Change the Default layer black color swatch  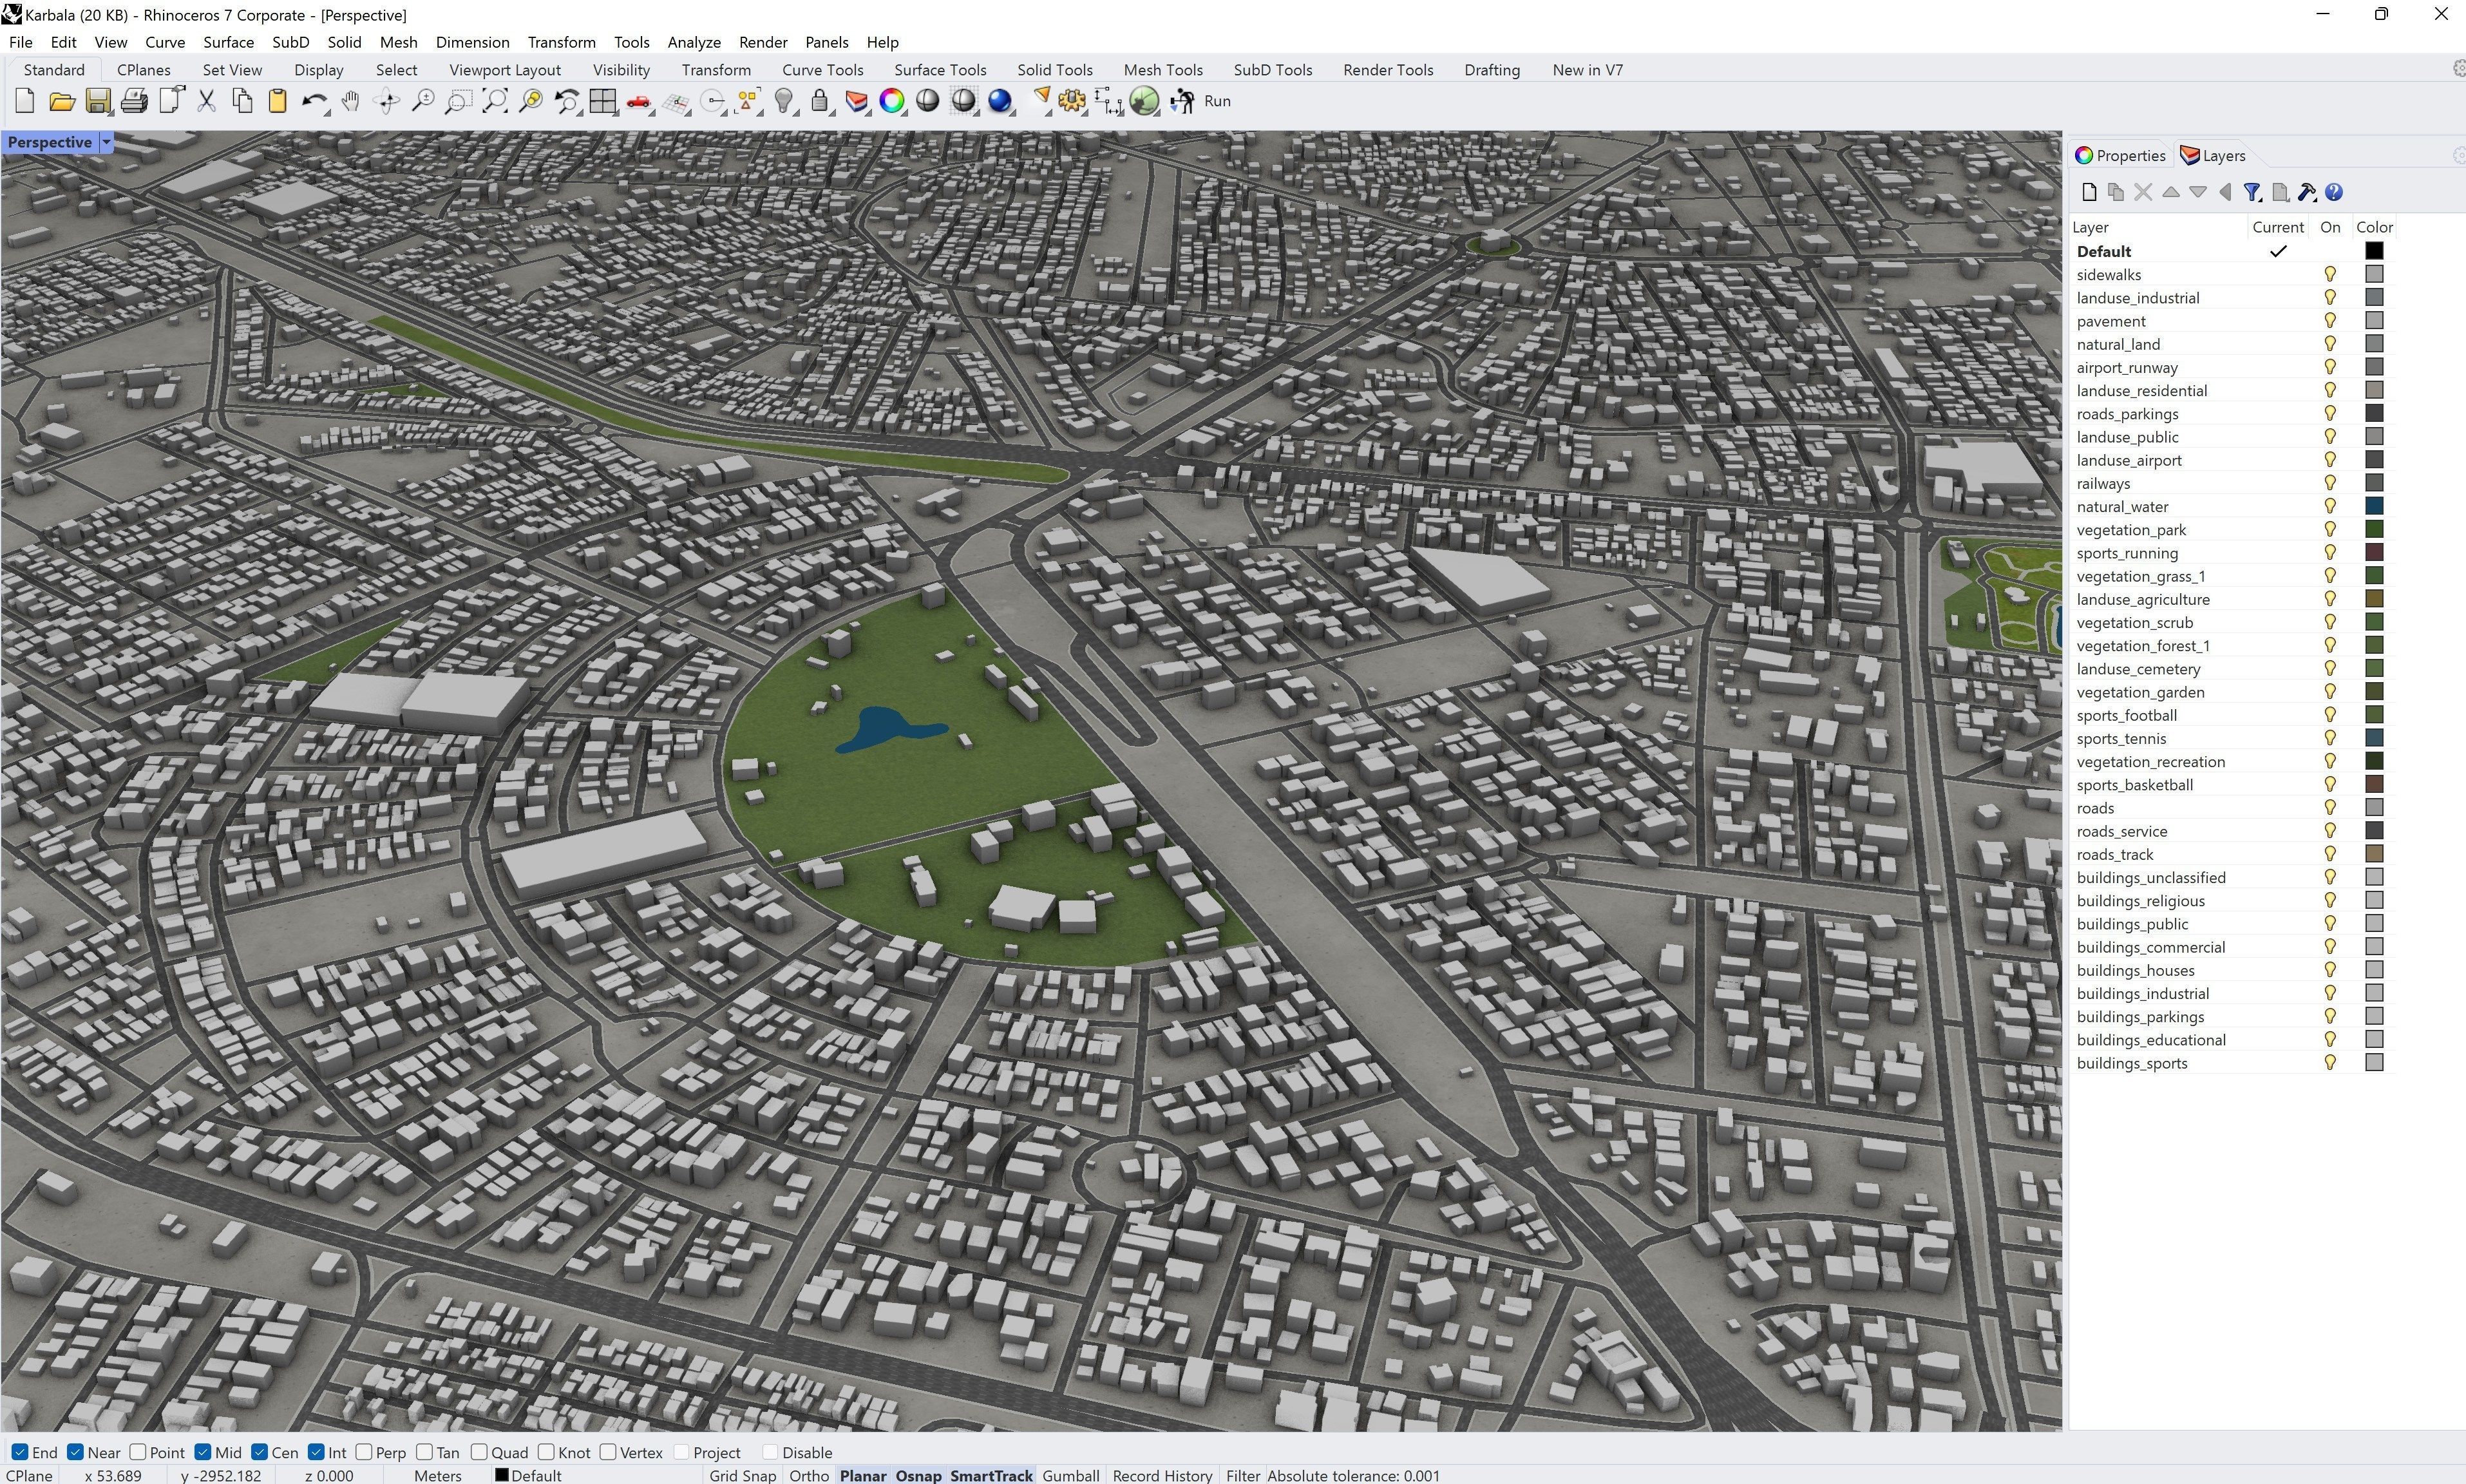point(2374,251)
